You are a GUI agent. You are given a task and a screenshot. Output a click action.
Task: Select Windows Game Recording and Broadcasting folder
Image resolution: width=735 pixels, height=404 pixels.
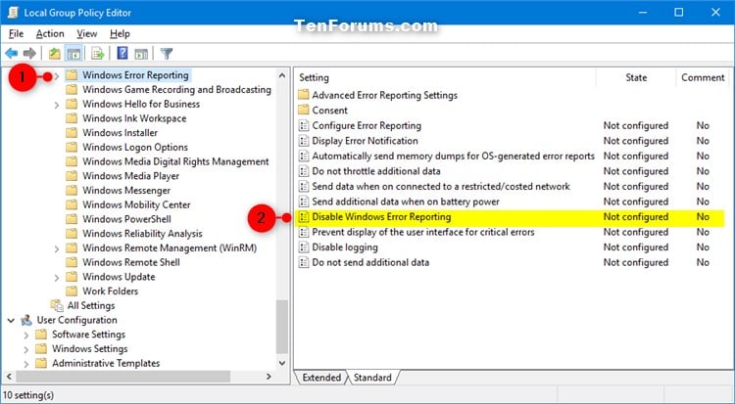(176, 89)
